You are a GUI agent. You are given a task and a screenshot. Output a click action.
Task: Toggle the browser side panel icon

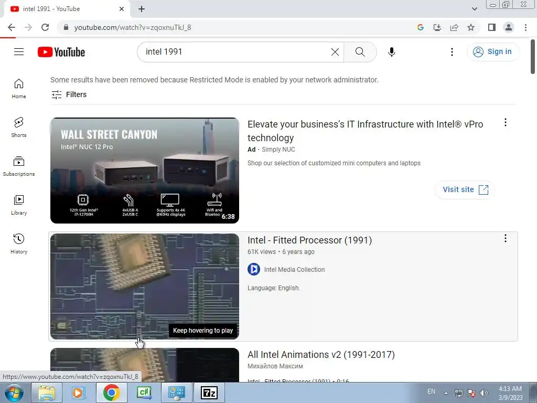pyautogui.click(x=492, y=27)
